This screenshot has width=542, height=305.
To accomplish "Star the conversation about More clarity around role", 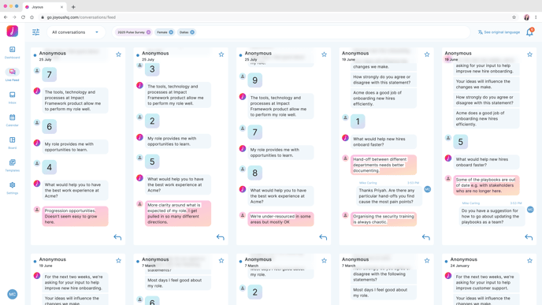I will pyautogui.click(x=221, y=54).
